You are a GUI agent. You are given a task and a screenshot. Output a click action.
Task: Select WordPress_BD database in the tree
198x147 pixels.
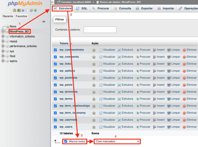(x=19, y=31)
